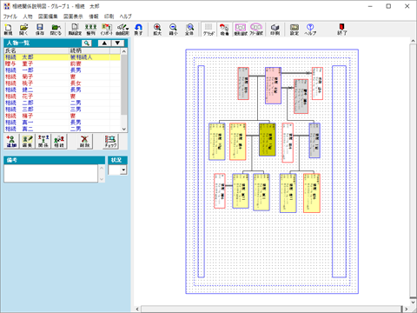The height and width of the screenshot is (313, 417).
Task: Open the 図面表示 menu
Action: click(73, 17)
